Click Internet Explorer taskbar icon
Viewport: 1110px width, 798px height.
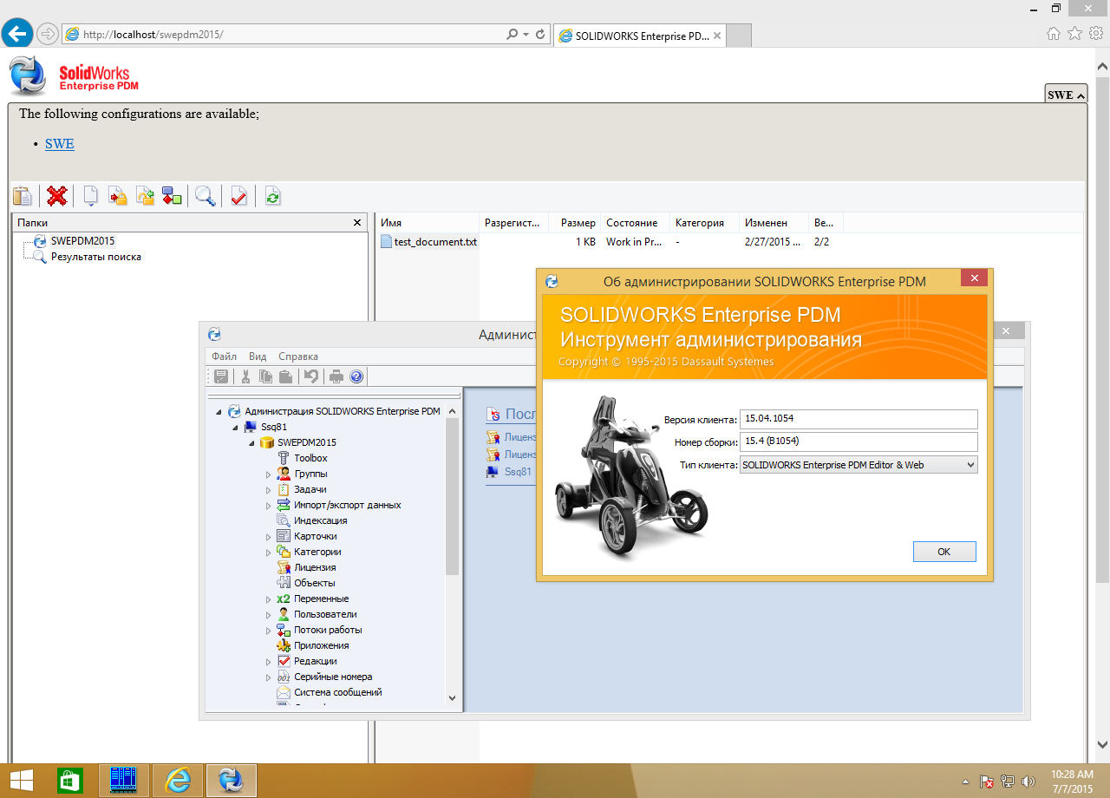[178, 781]
